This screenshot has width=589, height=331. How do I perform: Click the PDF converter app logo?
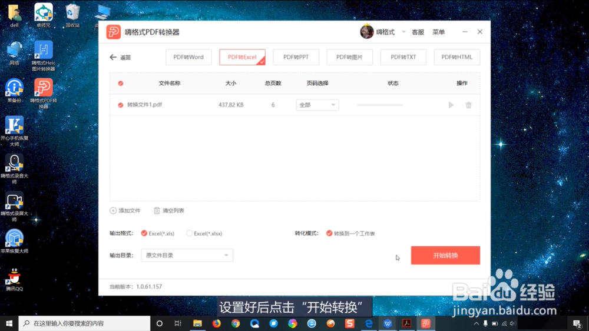113,32
